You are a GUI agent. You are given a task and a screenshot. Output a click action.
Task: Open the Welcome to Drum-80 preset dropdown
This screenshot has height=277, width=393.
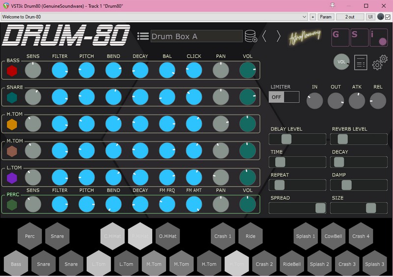pyautogui.click(x=154, y=17)
